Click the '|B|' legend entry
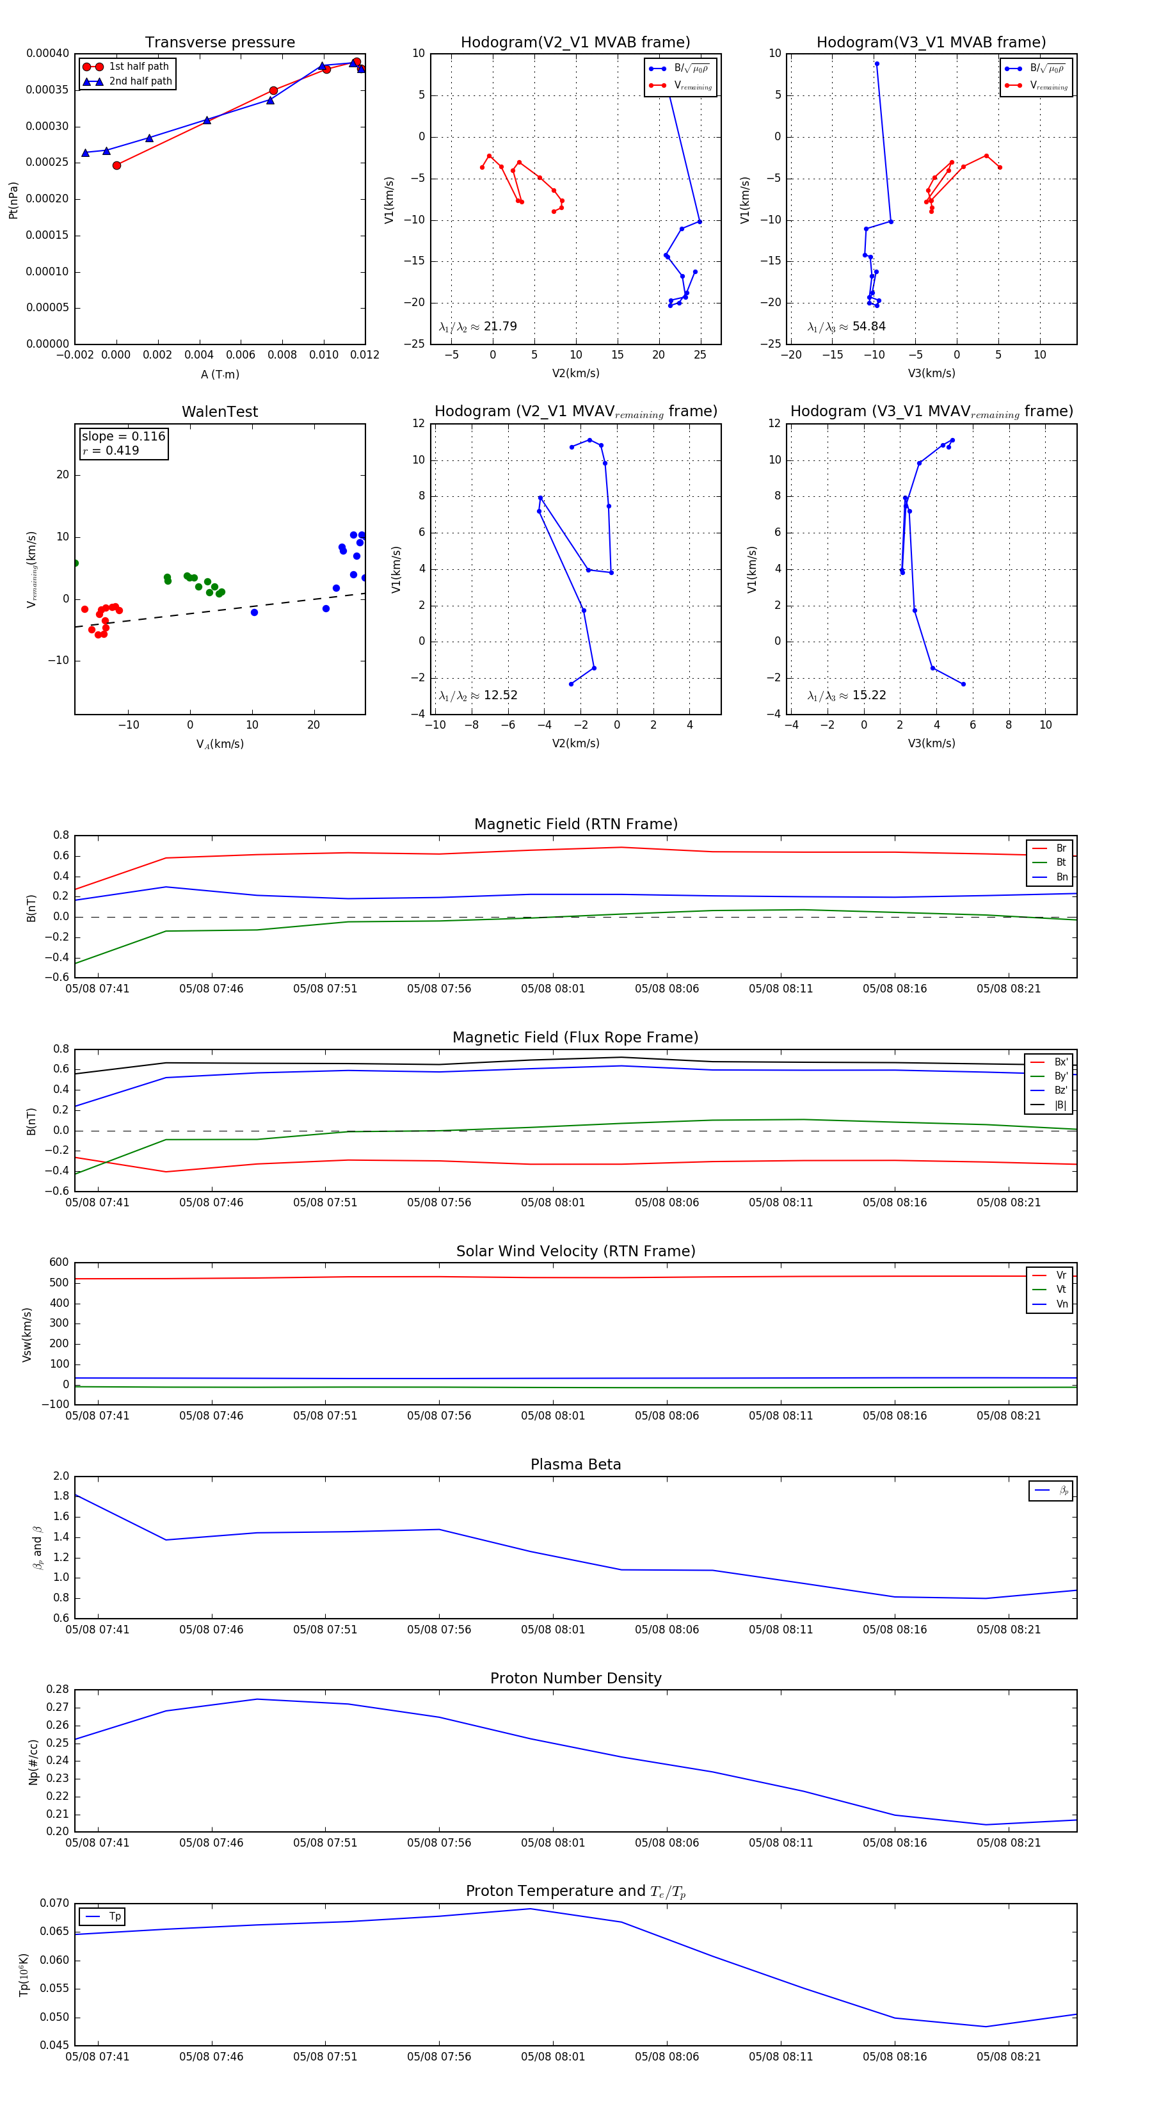1152x2113 pixels. (x=1049, y=1105)
